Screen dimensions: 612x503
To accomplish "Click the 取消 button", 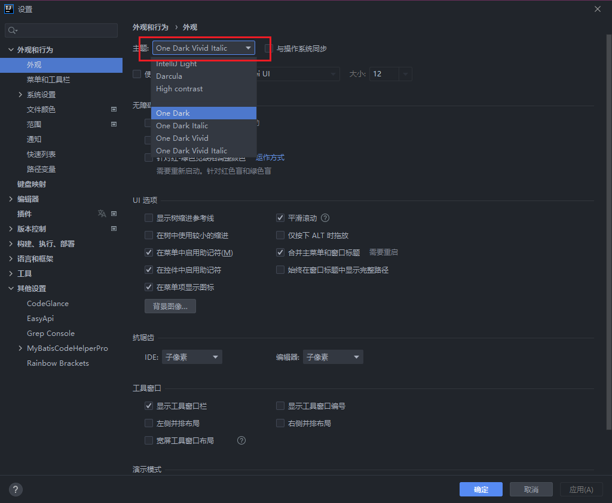I will [x=531, y=489].
